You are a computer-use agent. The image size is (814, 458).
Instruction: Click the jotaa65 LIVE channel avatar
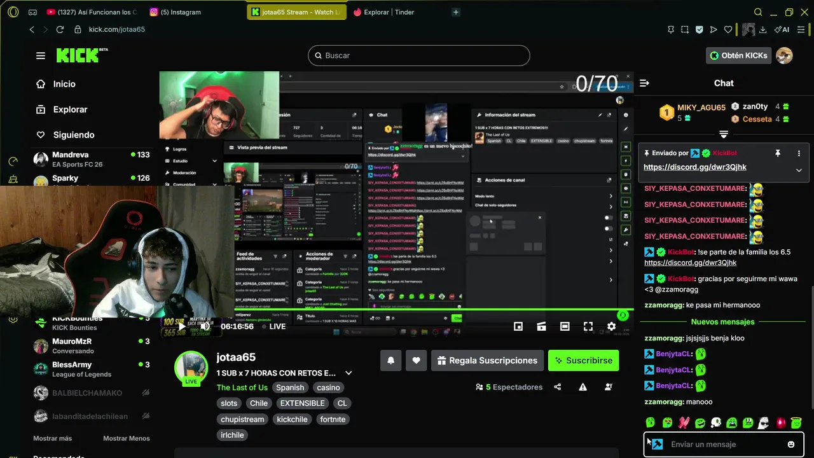(191, 368)
